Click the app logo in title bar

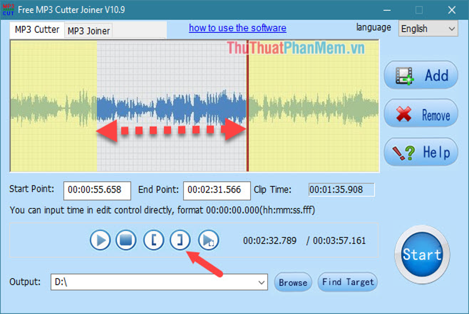click(x=8, y=10)
